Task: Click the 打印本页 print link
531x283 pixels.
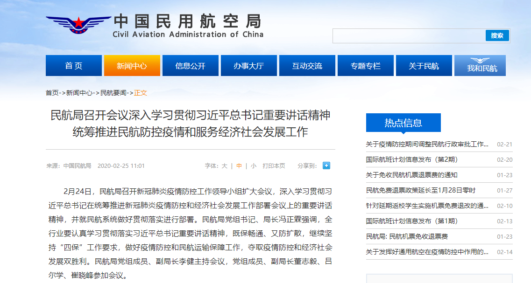Action: pos(274,166)
